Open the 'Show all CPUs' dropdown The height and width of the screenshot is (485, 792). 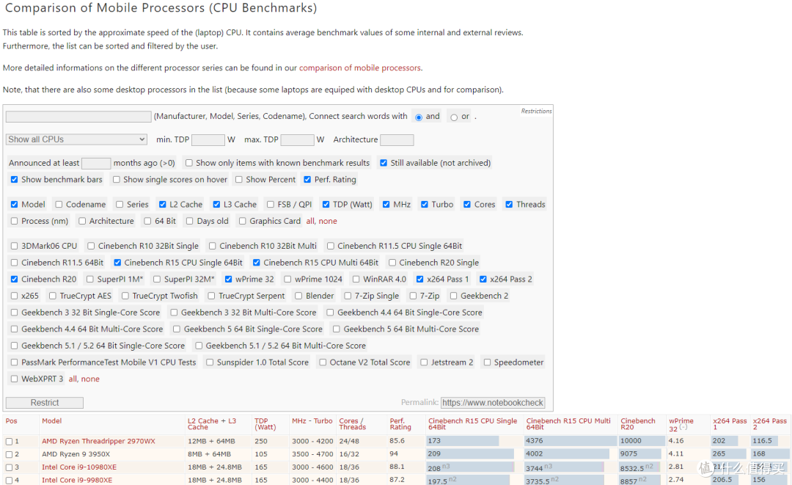coord(76,139)
